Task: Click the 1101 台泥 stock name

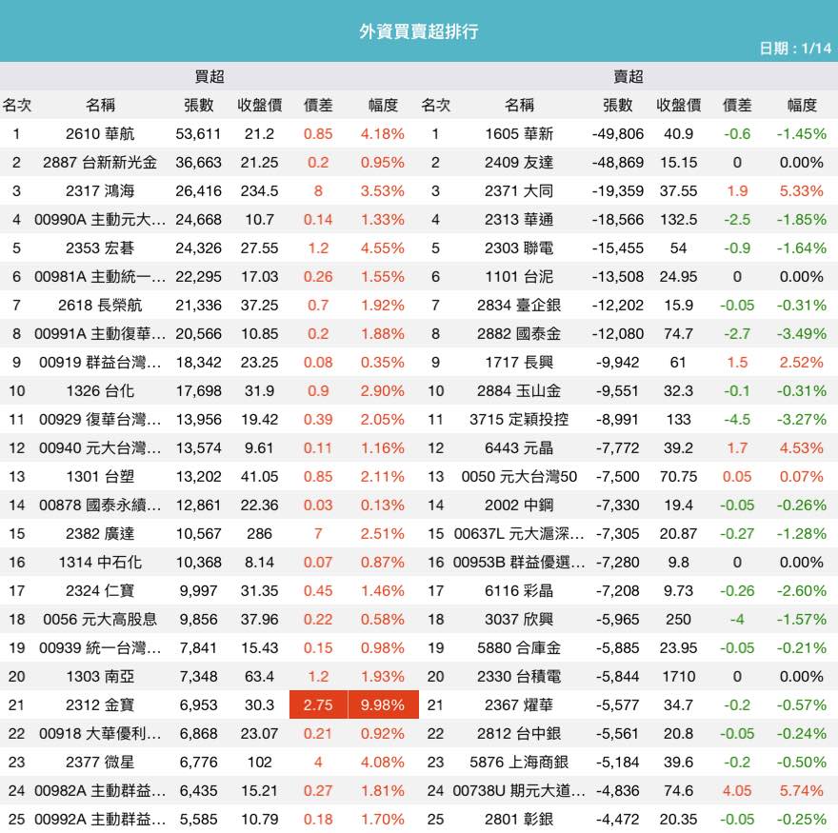Action: click(519, 277)
